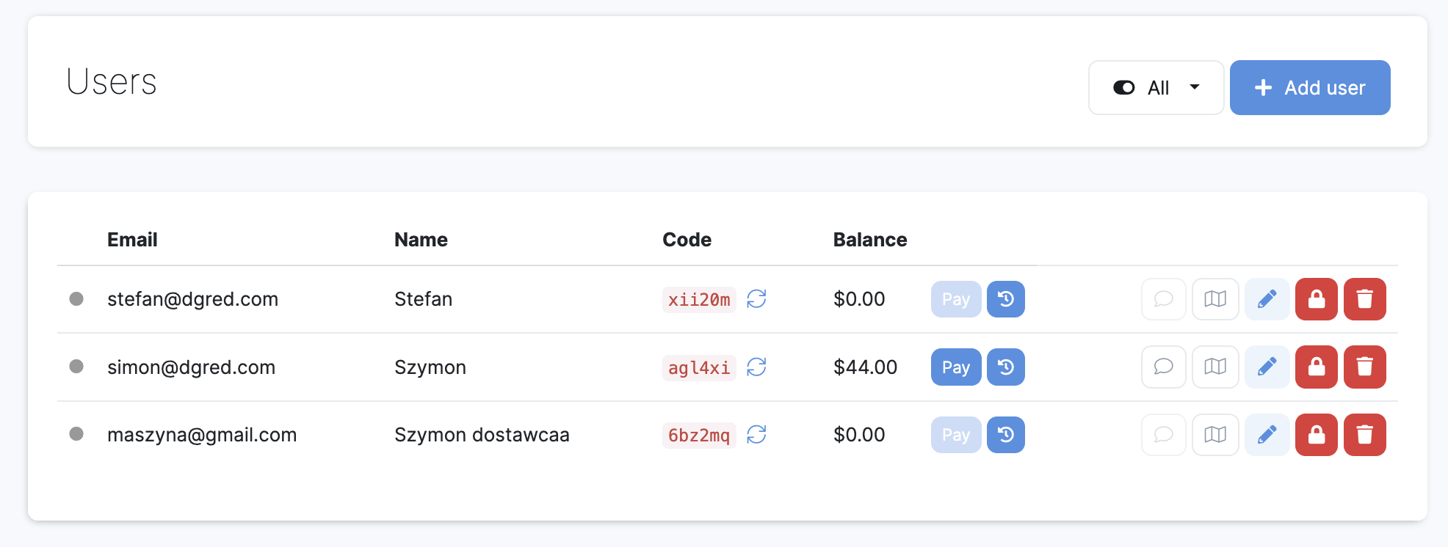Regenerate code xii20m for Stefan
The width and height of the screenshot is (1448, 547).
(756, 299)
